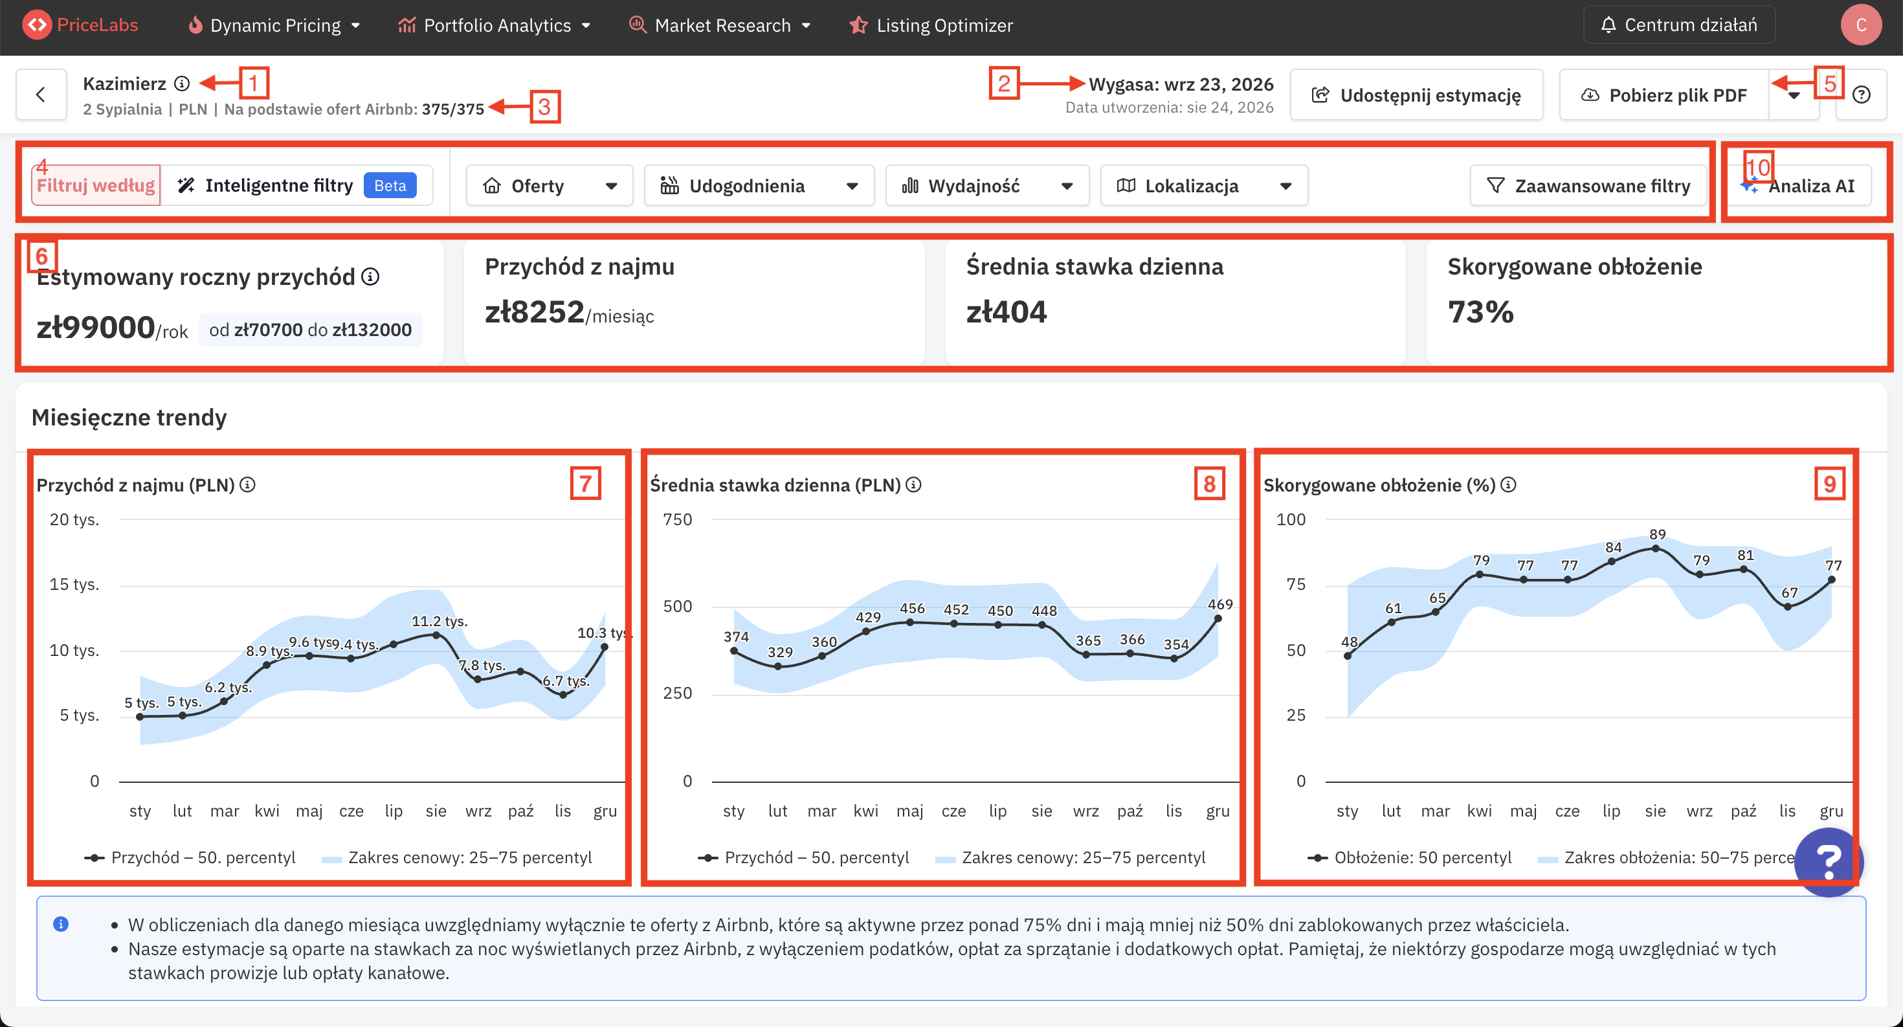Viewport: 1903px width, 1027px height.
Task: Click the back arrow next to Kazimierz
Action: click(x=41, y=95)
